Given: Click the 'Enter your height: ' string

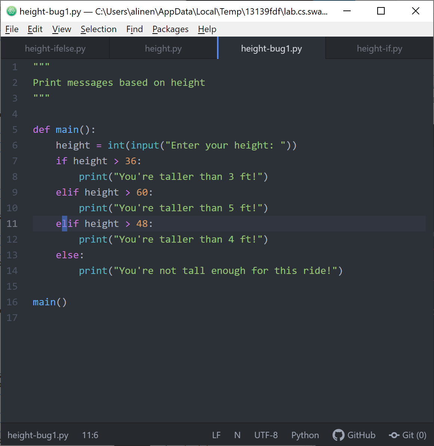Looking at the screenshot, I should pyautogui.click(x=225, y=145).
